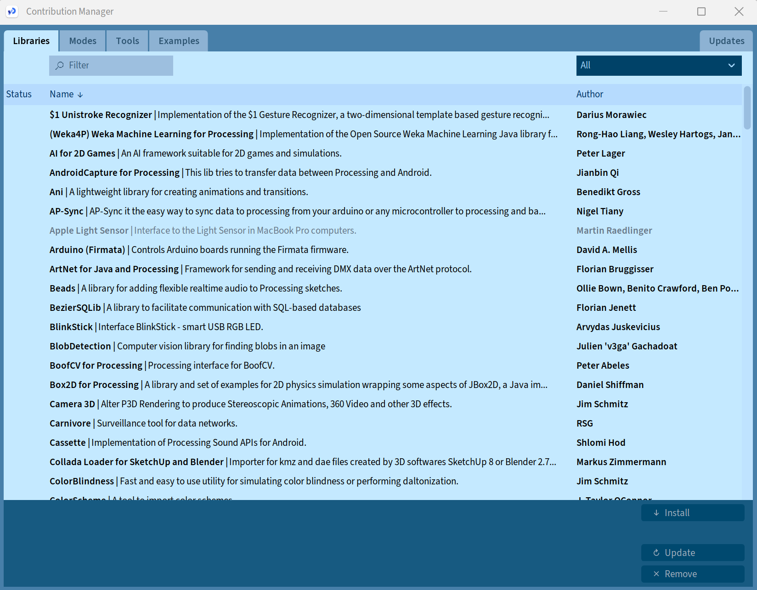
Task: Switch to the Tools tab
Action: [x=127, y=41]
